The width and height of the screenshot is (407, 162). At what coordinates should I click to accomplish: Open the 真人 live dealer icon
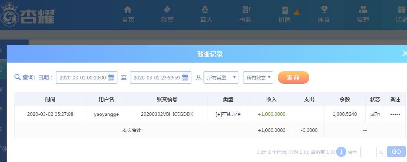(x=205, y=10)
